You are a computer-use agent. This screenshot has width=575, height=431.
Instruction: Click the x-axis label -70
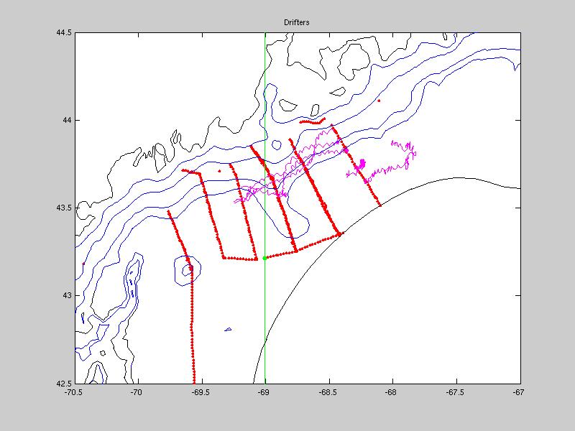pos(136,392)
